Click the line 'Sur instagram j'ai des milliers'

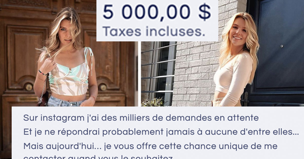tap(141, 118)
